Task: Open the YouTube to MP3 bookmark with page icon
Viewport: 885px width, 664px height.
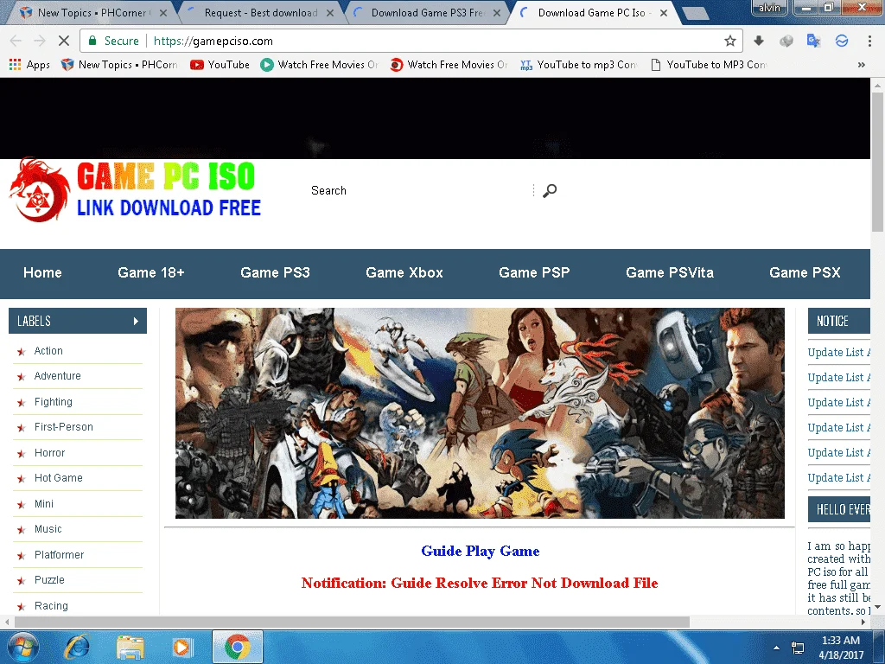Action: coord(709,64)
